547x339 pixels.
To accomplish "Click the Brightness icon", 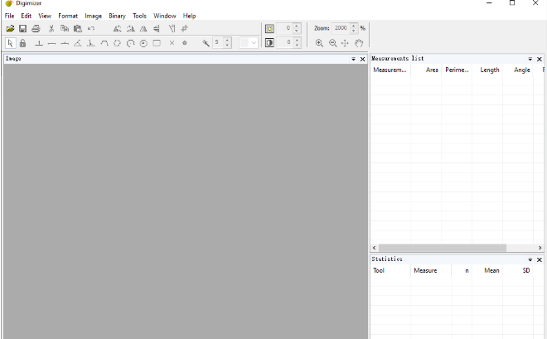I will point(269,29).
